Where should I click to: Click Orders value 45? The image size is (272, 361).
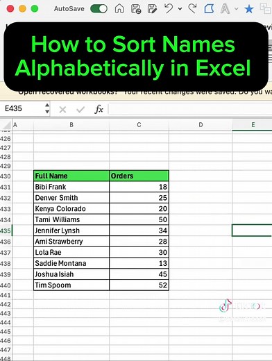[139, 274]
